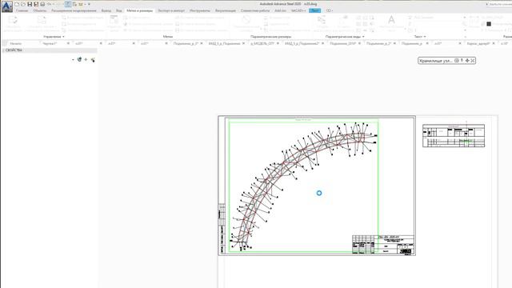The width and height of the screenshot is (512, 288).
Task: Expand the quick access toolbar customize arrow
Action: 89,4
